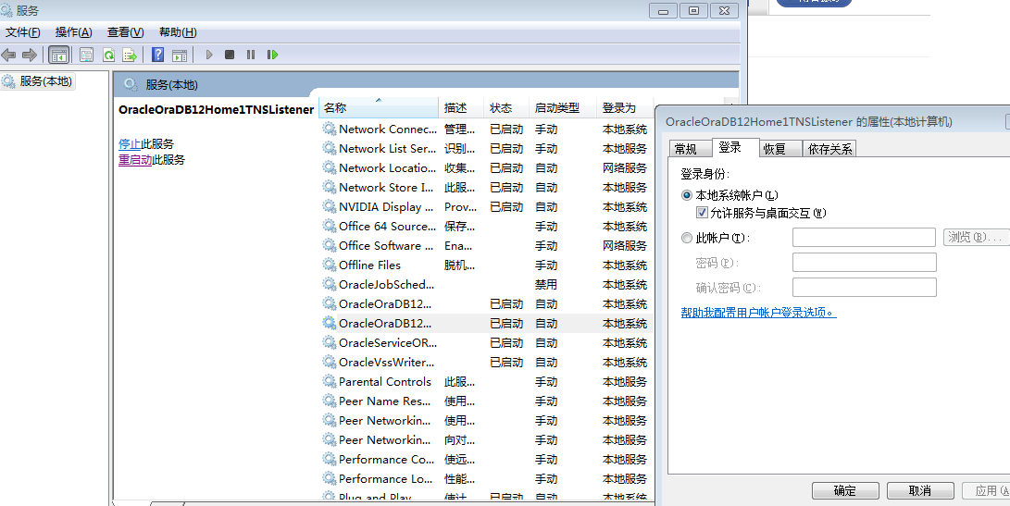
Task: Select the 本地系统帐户 radio button
Action: tap(687, 195)
